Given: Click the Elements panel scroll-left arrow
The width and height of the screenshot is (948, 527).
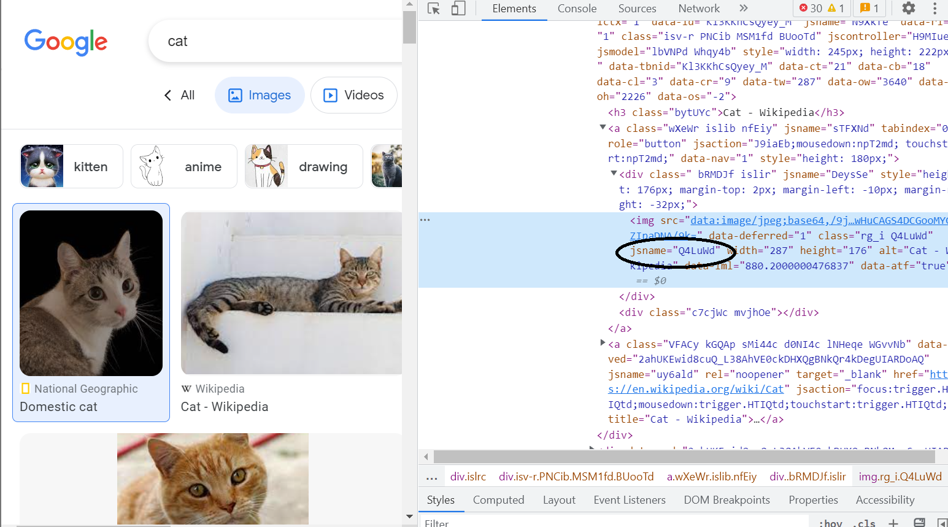Looking at the screenshot, I should tap(426, 456).
